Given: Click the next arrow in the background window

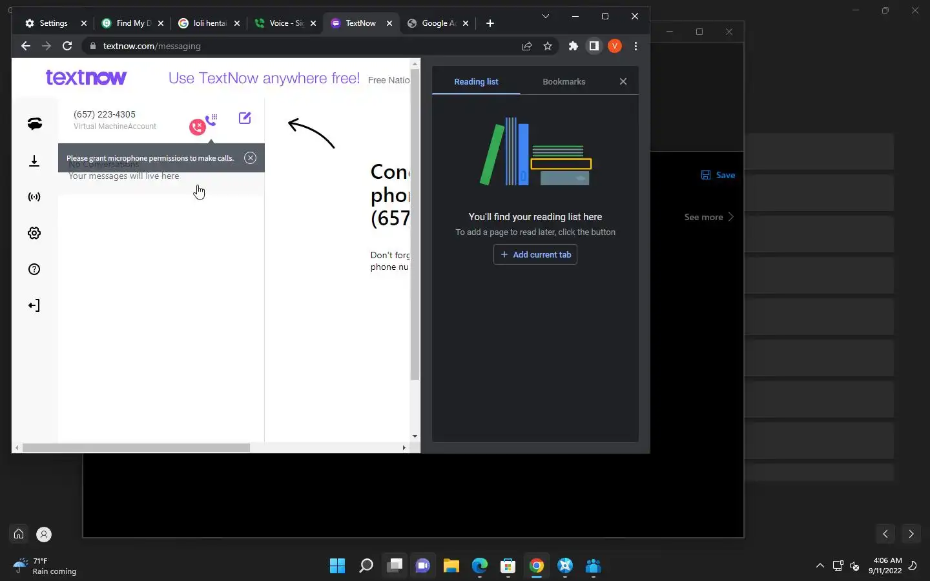Looking at the screenshot, I should (911, 534).
